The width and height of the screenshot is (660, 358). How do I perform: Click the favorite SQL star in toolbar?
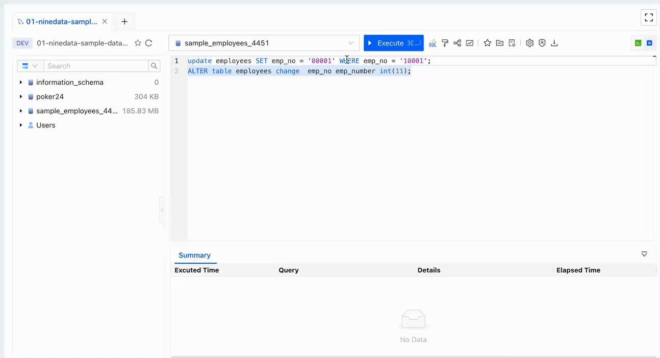click(488, 43)
